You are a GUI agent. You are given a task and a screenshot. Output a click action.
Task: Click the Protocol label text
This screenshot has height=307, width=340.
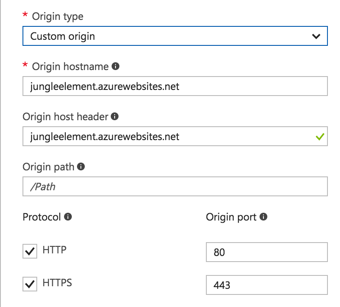(x=42, y=217)
